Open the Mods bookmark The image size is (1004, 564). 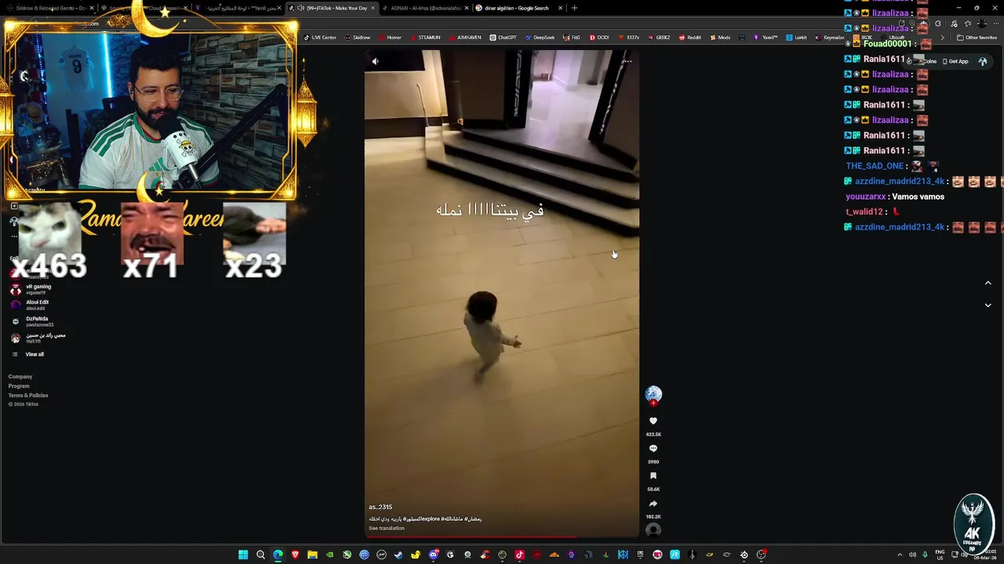(720, 38)
